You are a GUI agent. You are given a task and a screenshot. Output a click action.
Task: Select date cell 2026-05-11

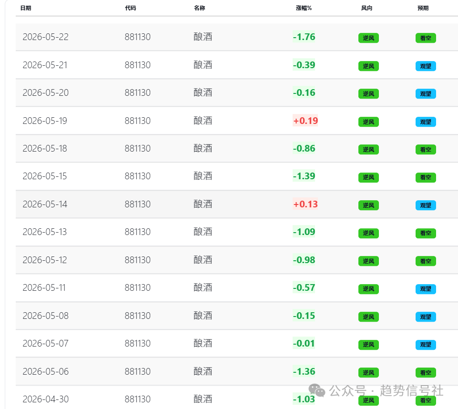click(x=44, y=288)
